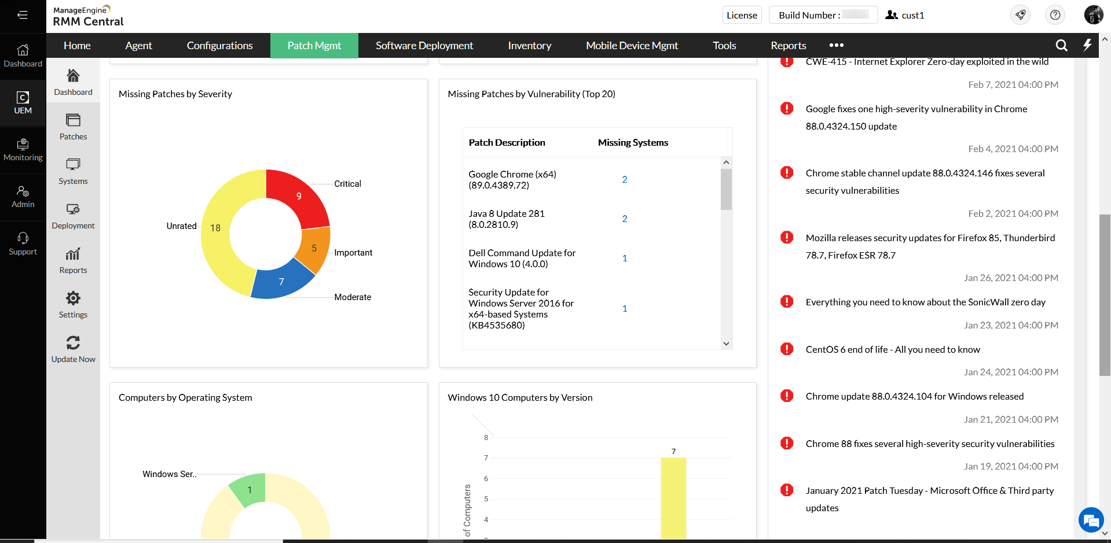Screen dimensions: 1111x543
Task: Open Google Chrome missing systems count link
Action: click(x=624, y=180)
